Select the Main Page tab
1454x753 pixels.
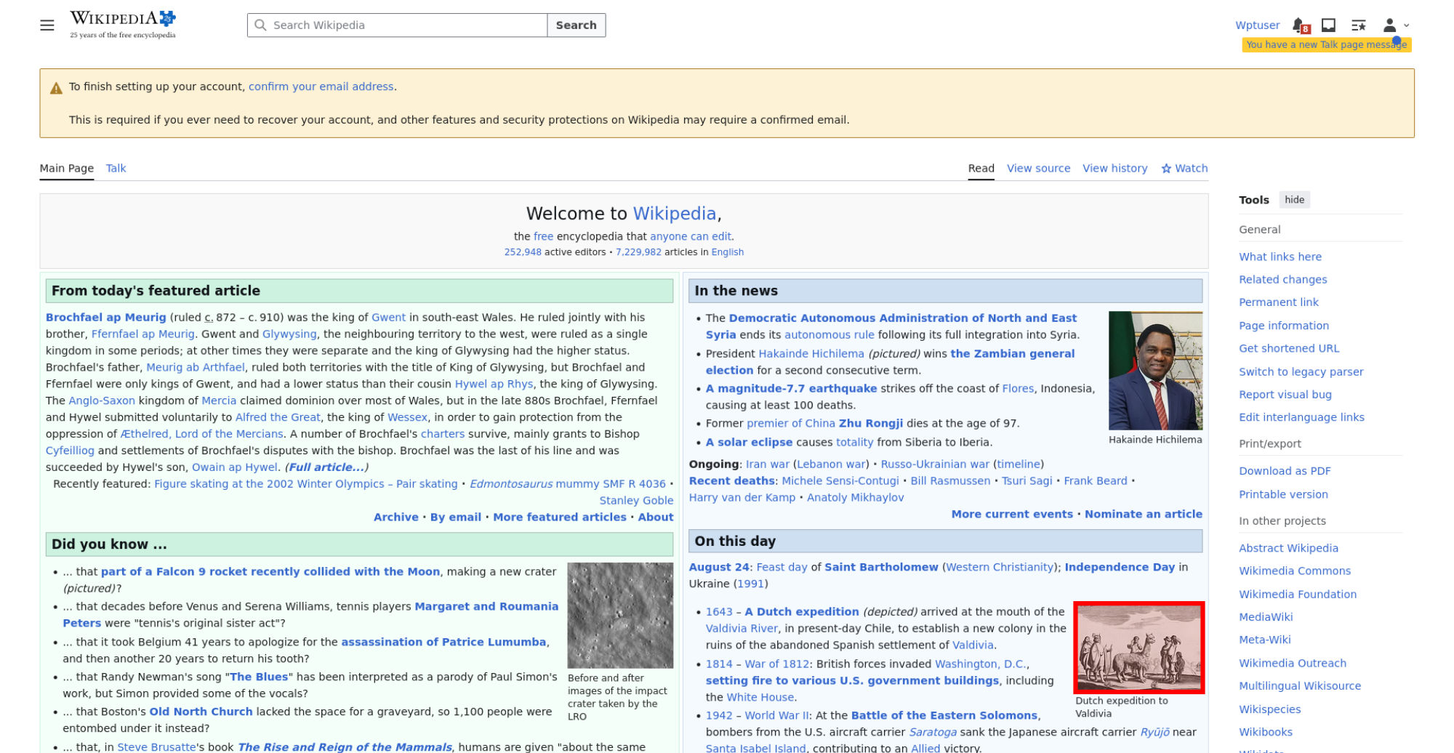67,169
